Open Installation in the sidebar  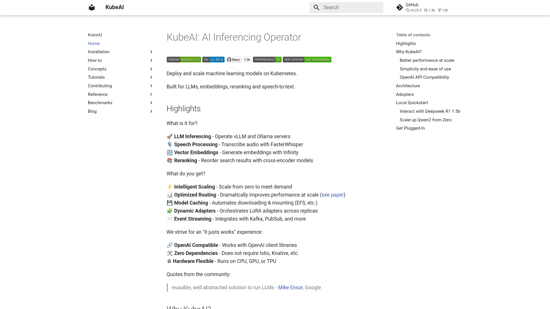(x=99, y=52)
